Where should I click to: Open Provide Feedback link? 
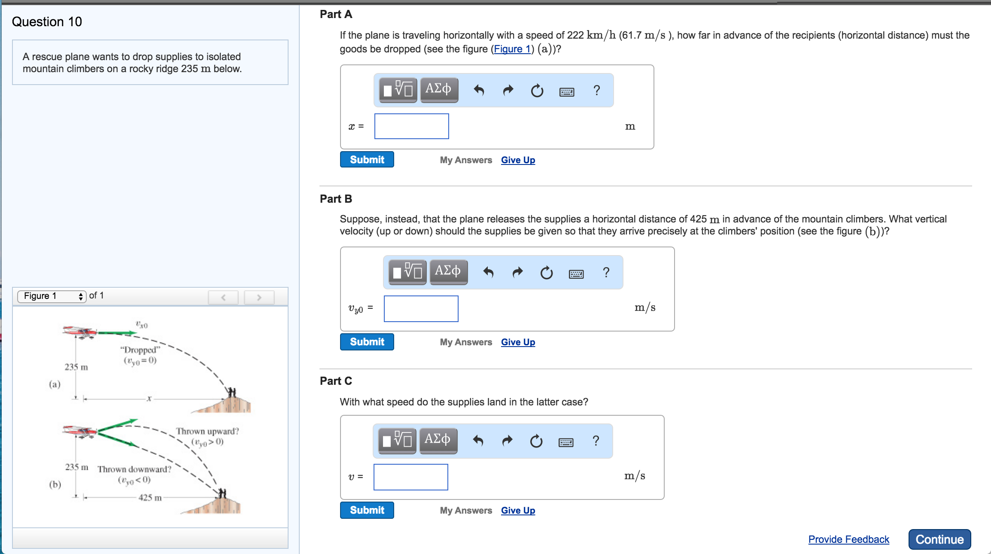848,539
